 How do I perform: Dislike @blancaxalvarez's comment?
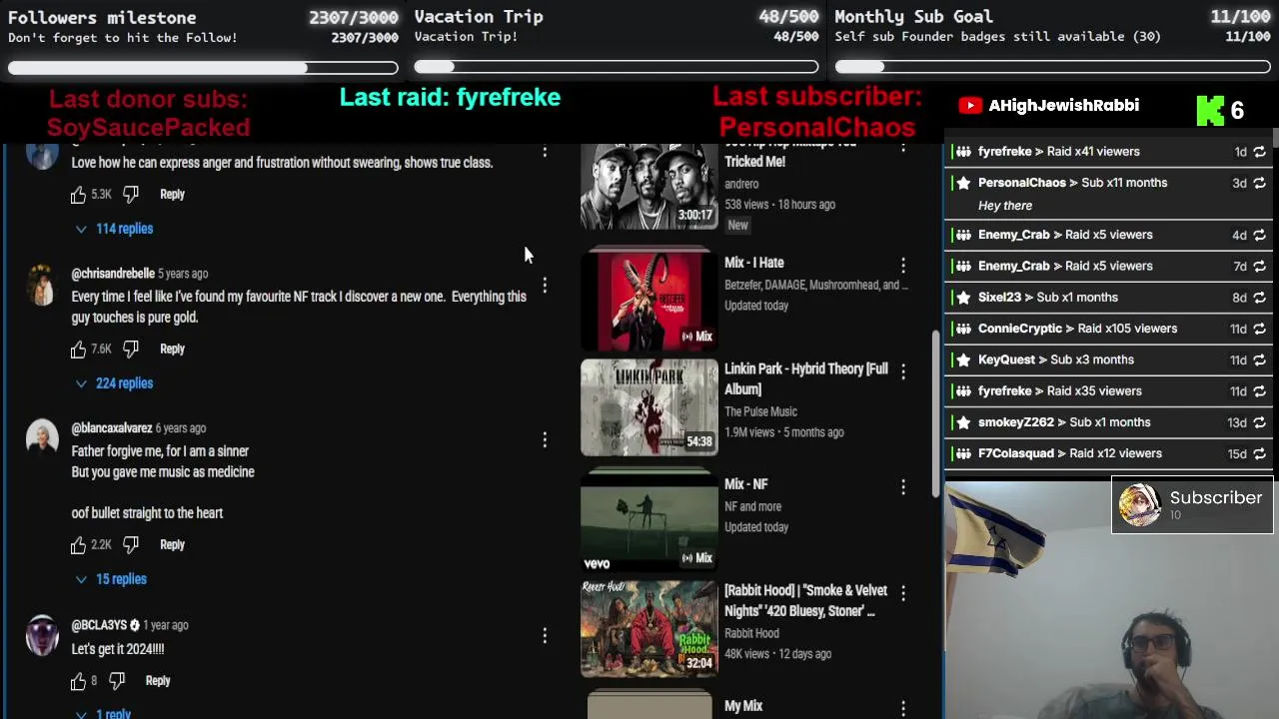coord(131,545)
